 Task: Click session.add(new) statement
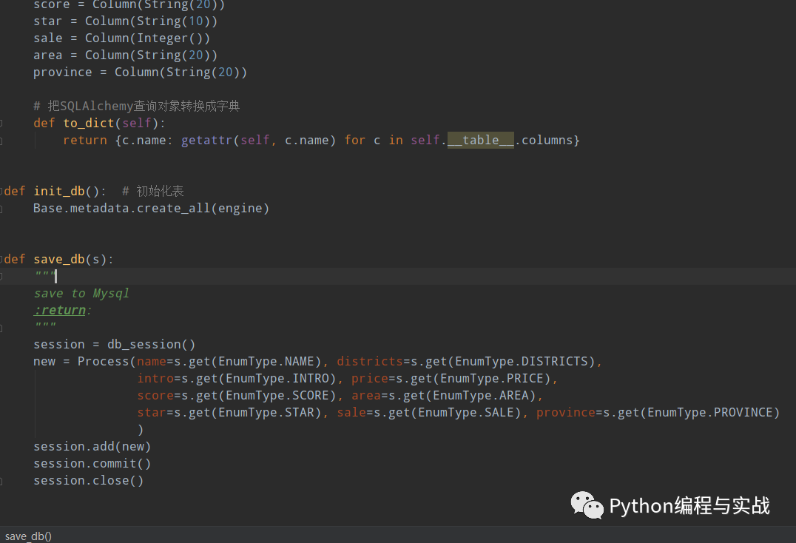[x=92, y=445]
